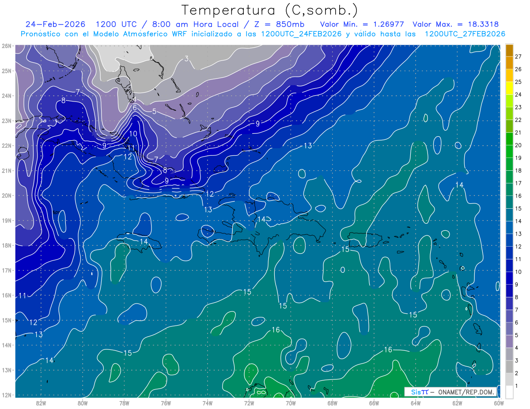The height and width of the screenshot is (409, 530).
Task: Click the "60W" longitude axis label
Action: point(499,403)
